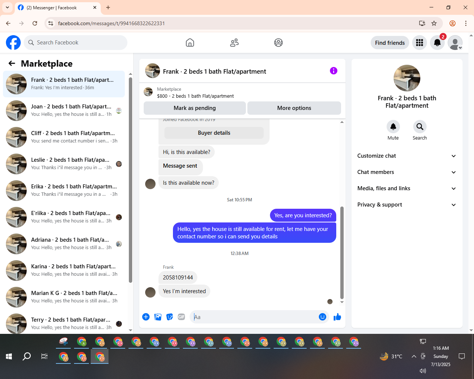Open Chrome tab search dropdown
The image size is (474, 379).
pos(7,7)
